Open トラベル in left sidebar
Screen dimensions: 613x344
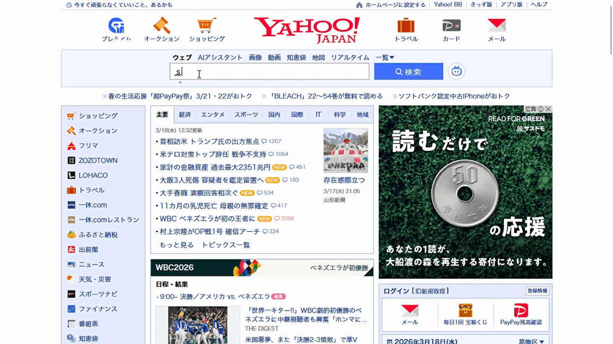pos(86,190)
